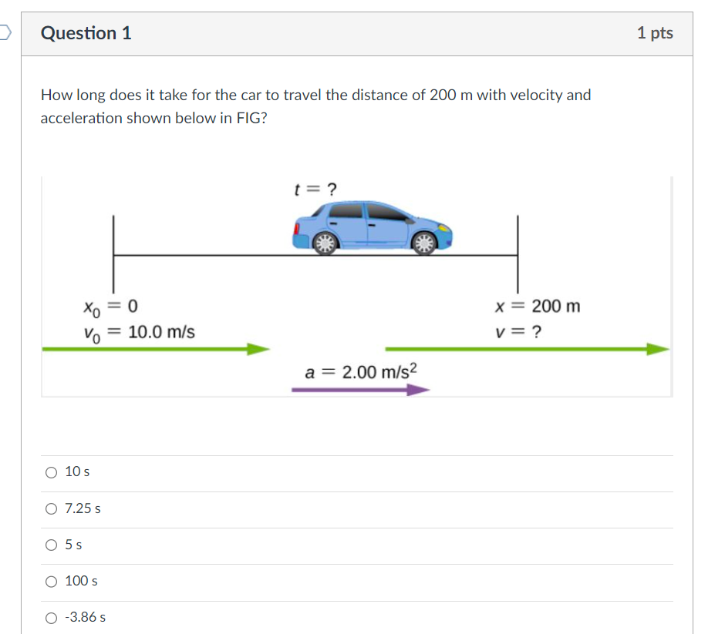Click the 1 pts label
Screen dimensions: 725x634
coord(656,32)
